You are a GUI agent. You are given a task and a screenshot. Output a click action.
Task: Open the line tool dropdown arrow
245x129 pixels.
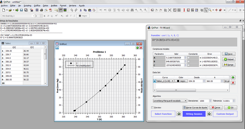click(233, 10)
